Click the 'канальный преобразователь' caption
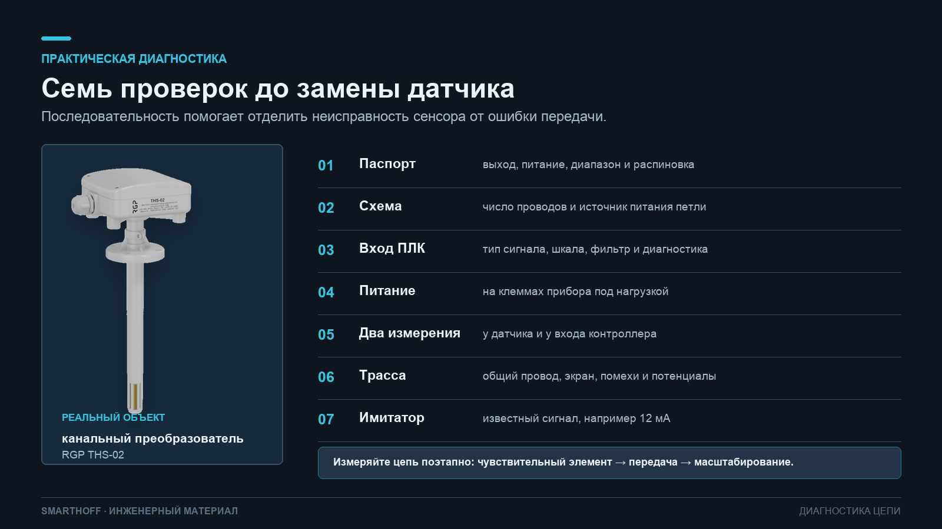This screenshot has height=529, width=942. point(152,438)
